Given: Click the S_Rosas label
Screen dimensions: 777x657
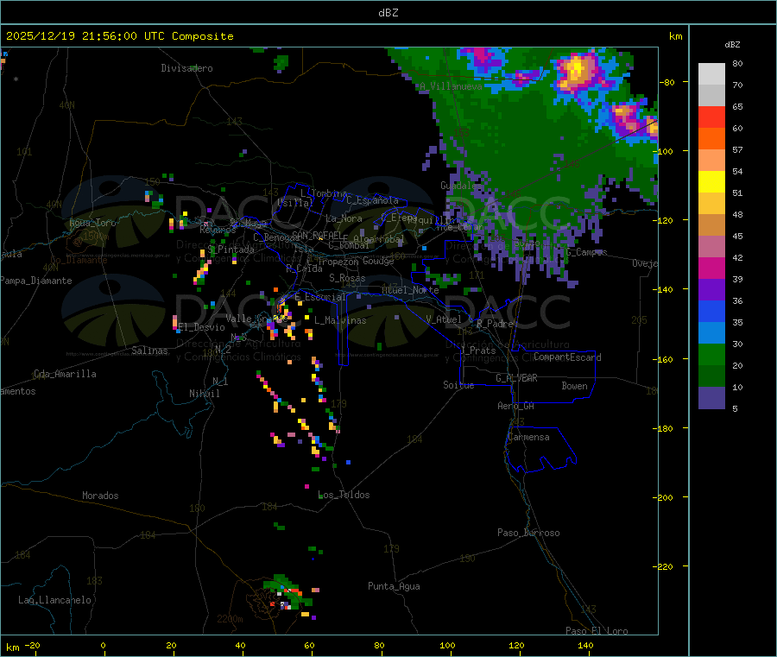Looking at the screenshot, I should (347, 278).
